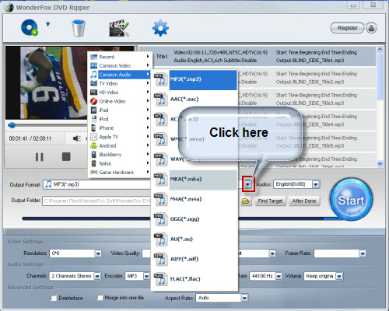Open the Resolution 0*0 dropdown
Image resolution: width=389 pixels, height=311 pixels.
click(98, 253)
